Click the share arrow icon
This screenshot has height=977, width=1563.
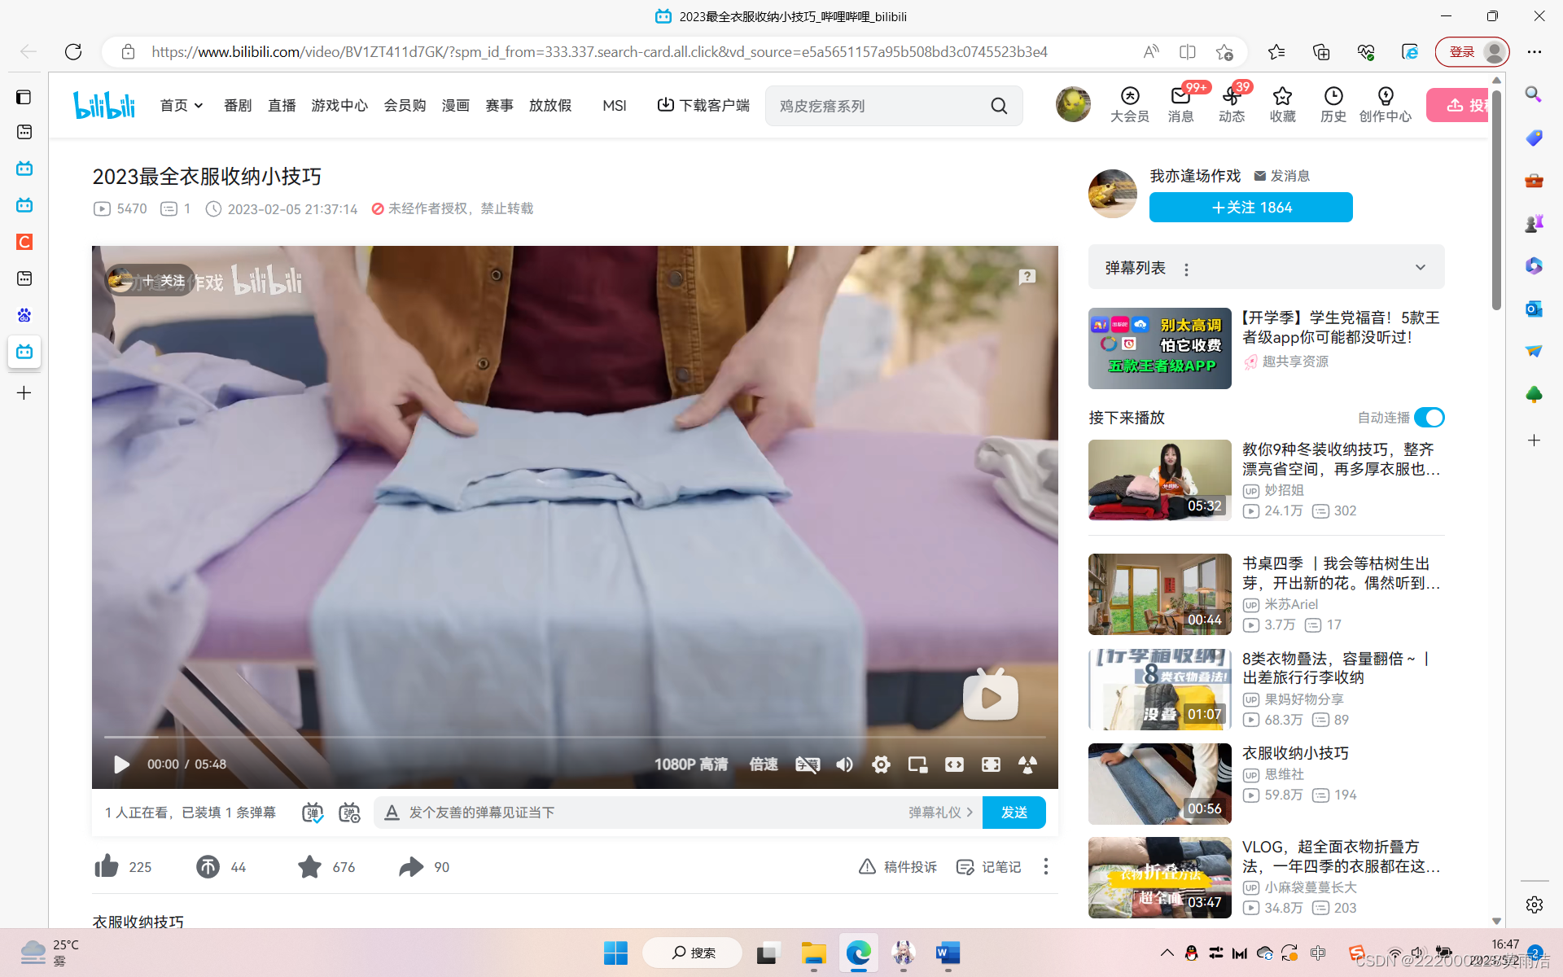pos(411,866)
